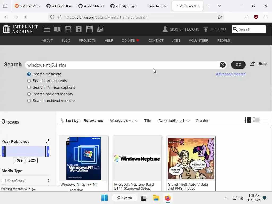Switch to the AdderlyMark tab

pyautogui.click(x=91, y=6)
